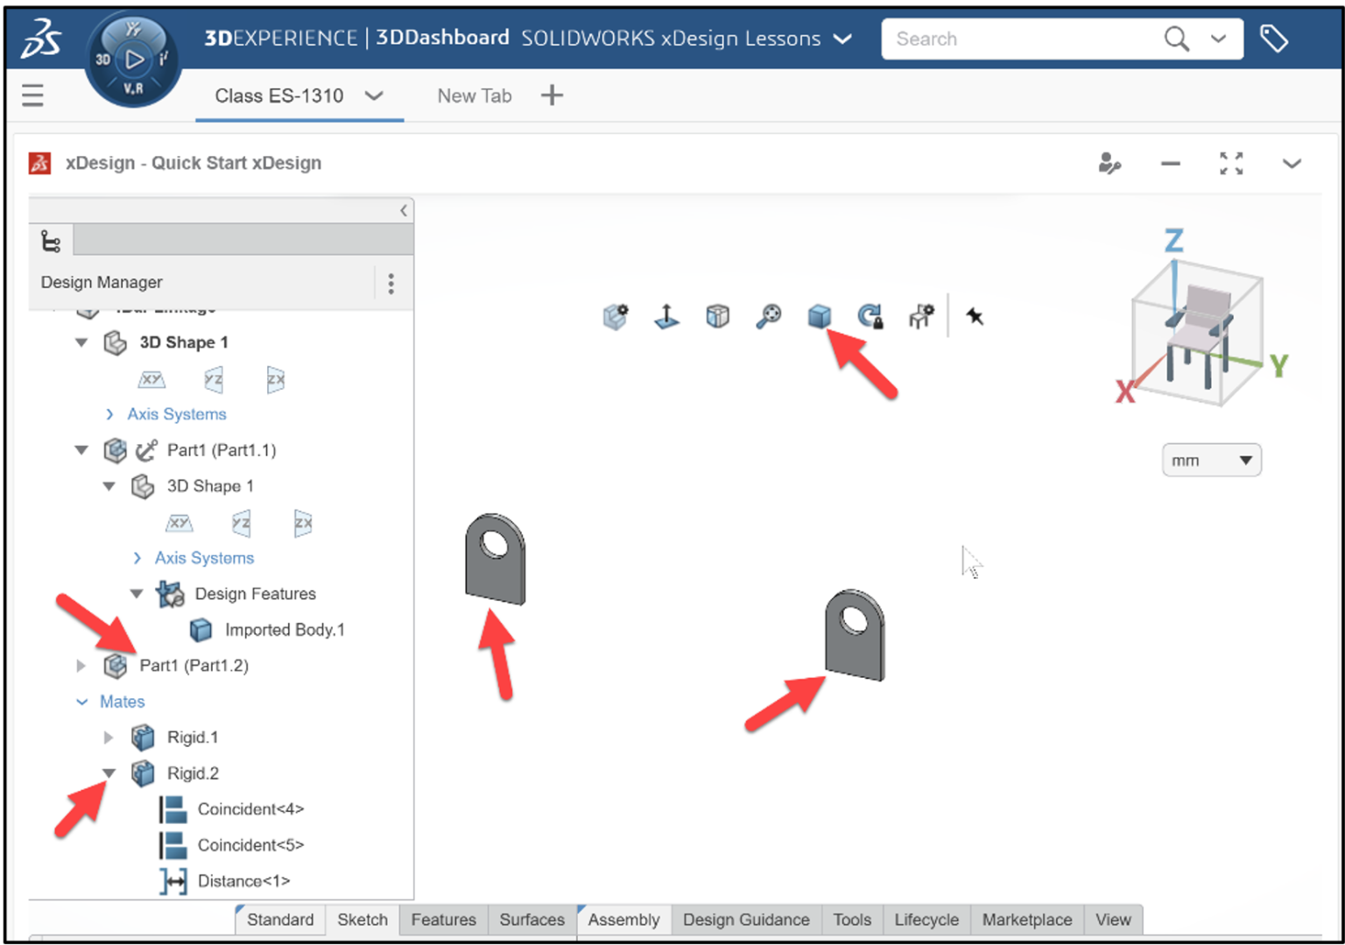Click the New Tab label
Screen dimensions: 1345x945
pyautogui.click(x=475, y=95)
